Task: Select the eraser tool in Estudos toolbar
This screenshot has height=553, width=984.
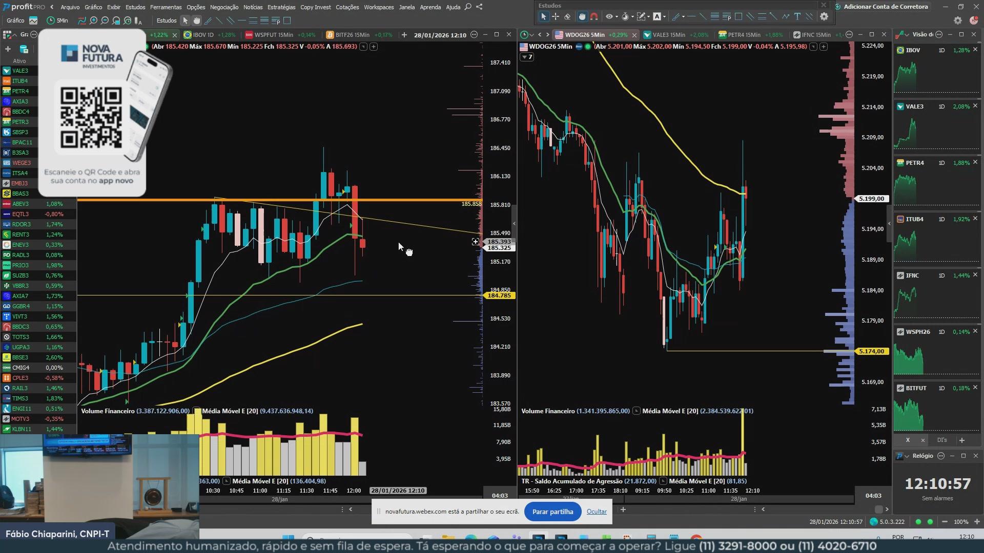Action: [567, 16]
